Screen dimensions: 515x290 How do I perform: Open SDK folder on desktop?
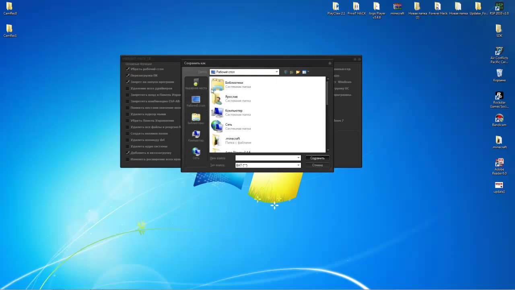coord(499,31)
